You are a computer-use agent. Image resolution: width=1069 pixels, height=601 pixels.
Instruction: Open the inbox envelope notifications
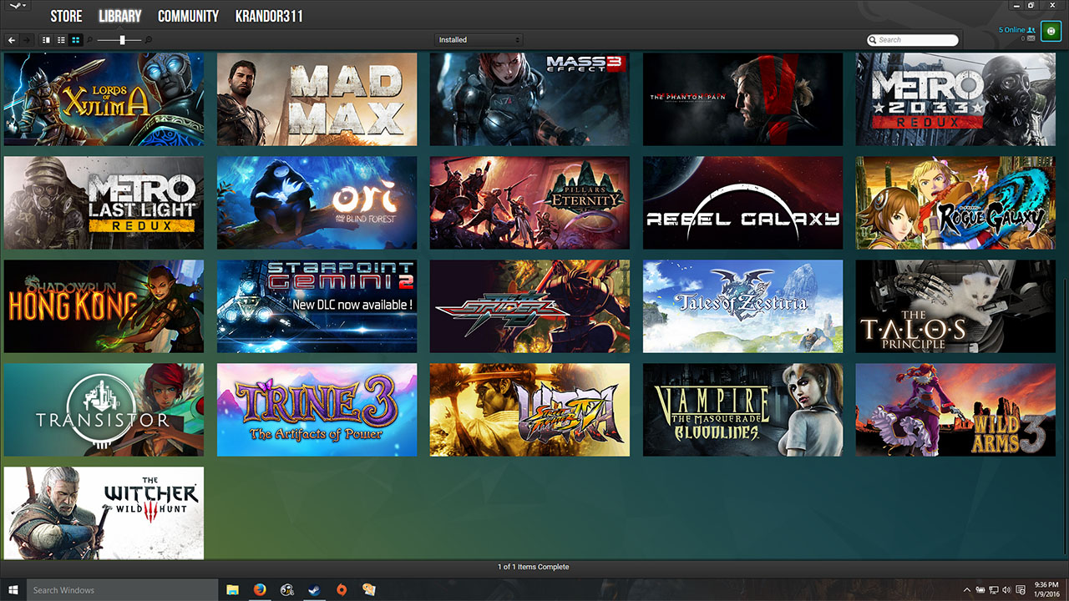click(1031, 38)
